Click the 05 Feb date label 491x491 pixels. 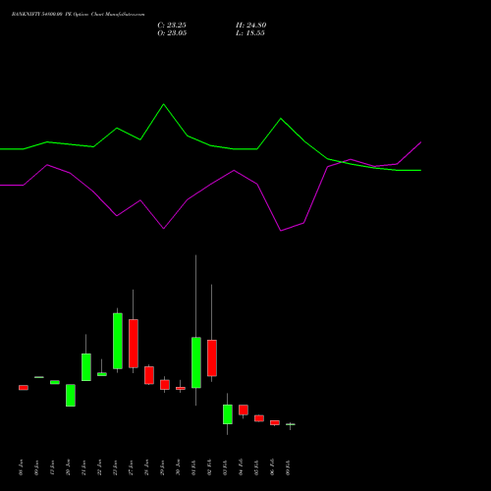point(257,467)
